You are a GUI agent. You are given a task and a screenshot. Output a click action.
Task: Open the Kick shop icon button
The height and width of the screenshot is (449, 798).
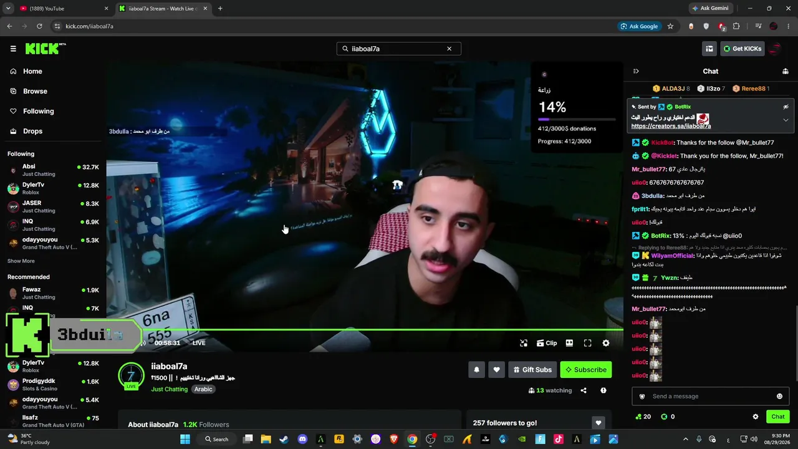coord(709,49)
